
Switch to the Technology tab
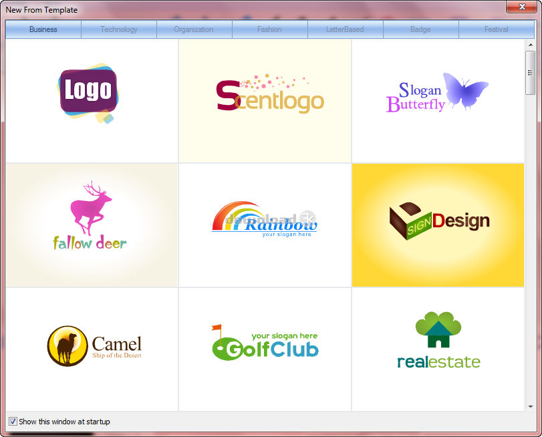pos(118,29)
